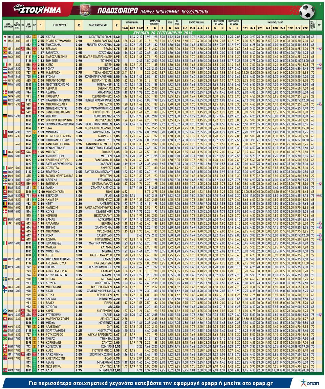Click the Netherlands flag in the ΡΟΝΤΑ row
This screenshot has width=325, height=389.
click(5, 68)
